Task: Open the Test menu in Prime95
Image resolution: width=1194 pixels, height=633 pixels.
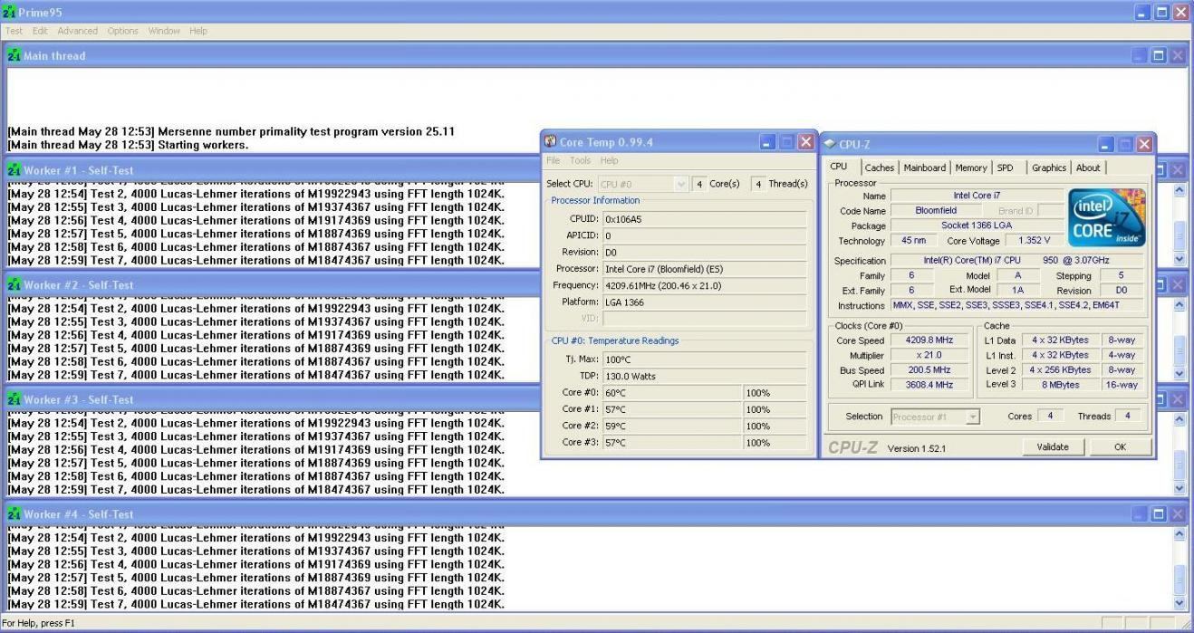Action: pyautogui.click(x=14, y=31)
